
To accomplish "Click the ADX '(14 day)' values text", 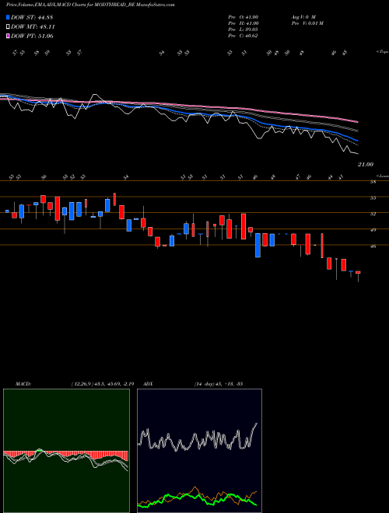I will (219, 383).
